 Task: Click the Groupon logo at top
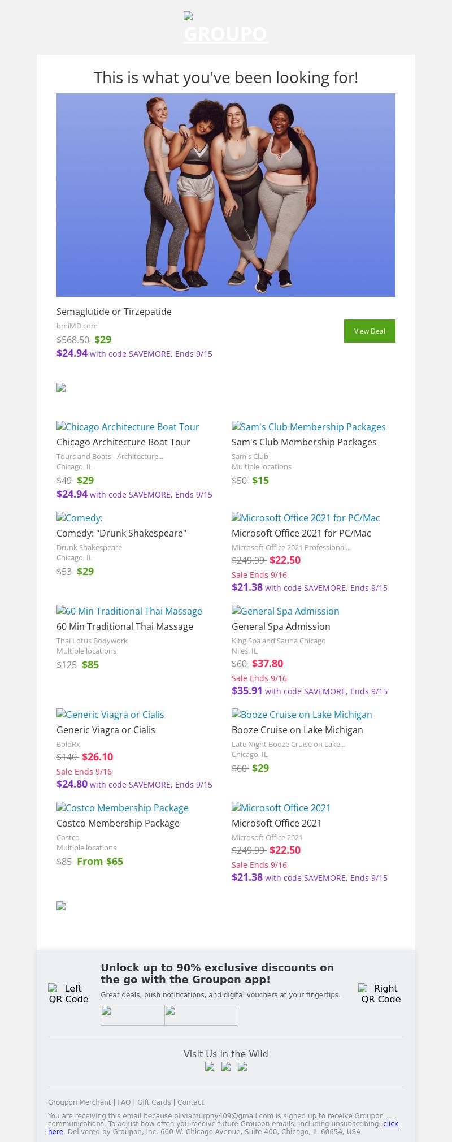pos(226,28)
